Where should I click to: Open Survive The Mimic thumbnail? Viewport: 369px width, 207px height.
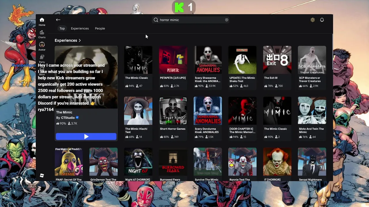[208, 162]
